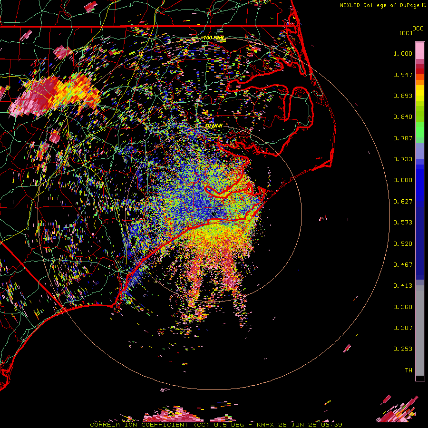This screenshot has width=428, height=428.
Task: Select the 0.360 scale value
Action: coord(403,307)
